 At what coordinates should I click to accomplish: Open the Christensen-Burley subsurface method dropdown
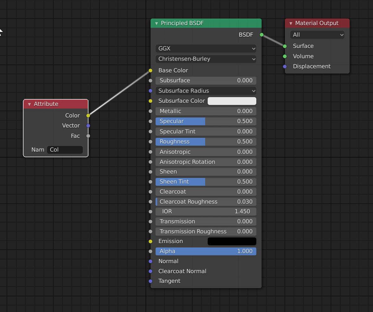pyautogui.click(x=206, y=59)
